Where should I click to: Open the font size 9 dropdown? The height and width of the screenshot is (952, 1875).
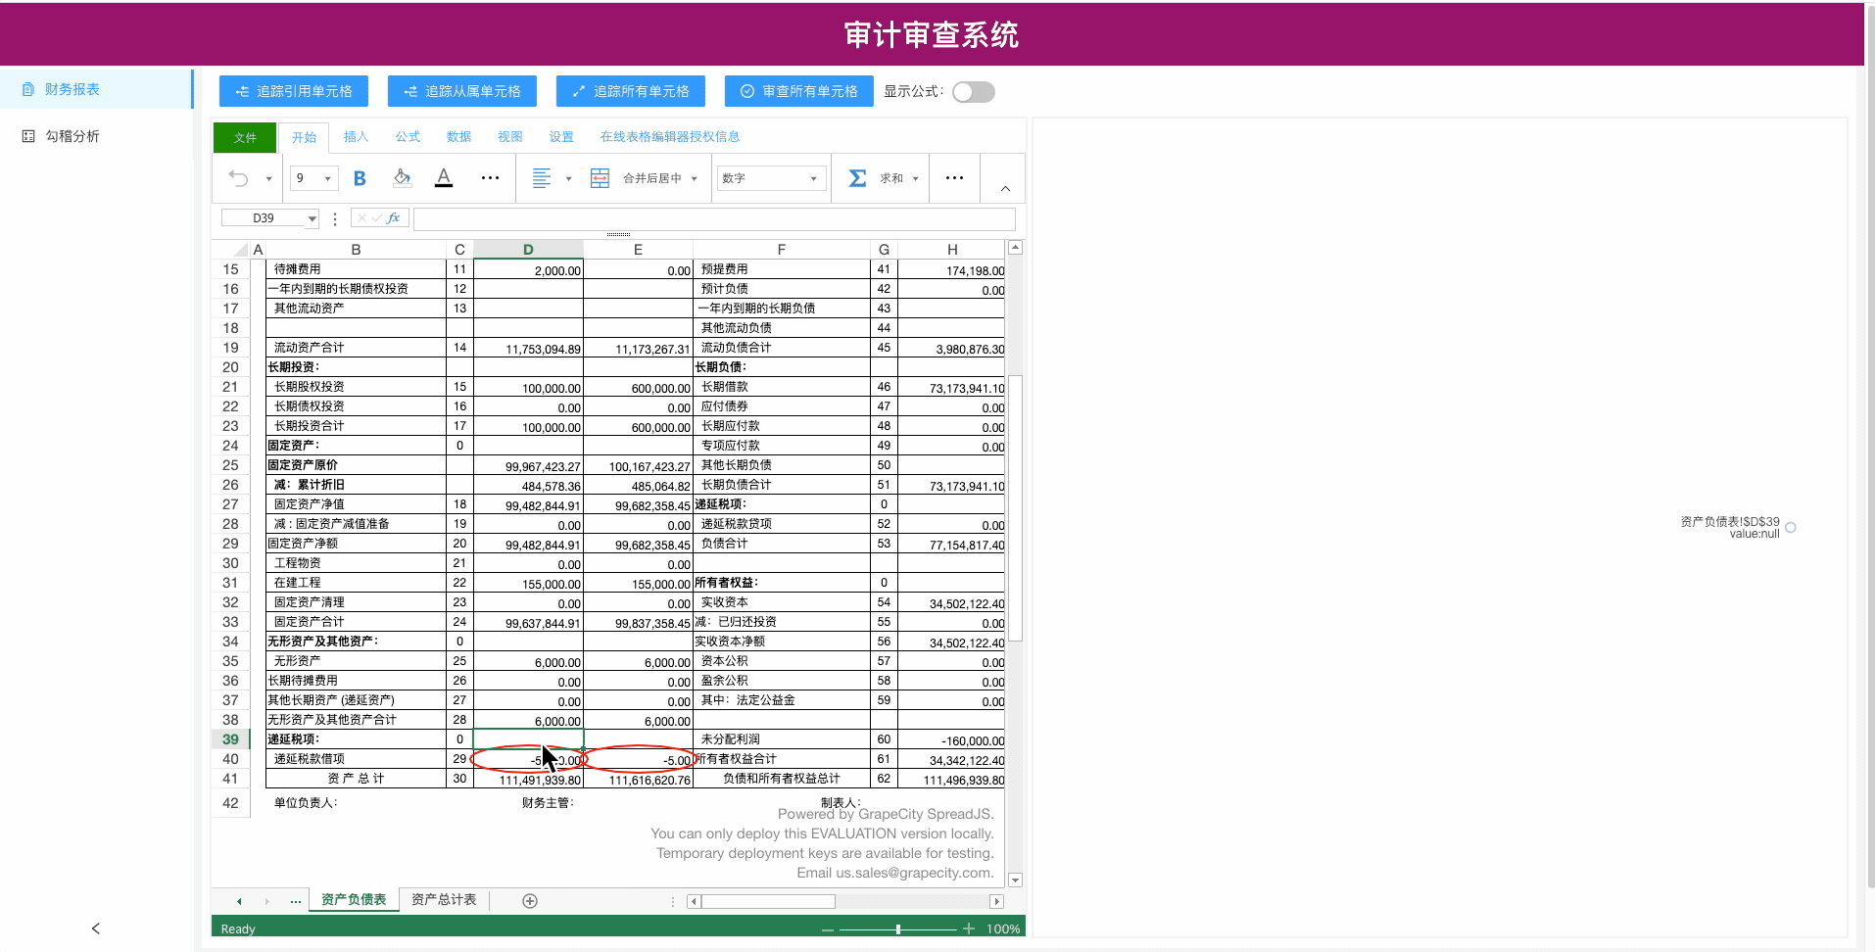click(x=314, y=178)
